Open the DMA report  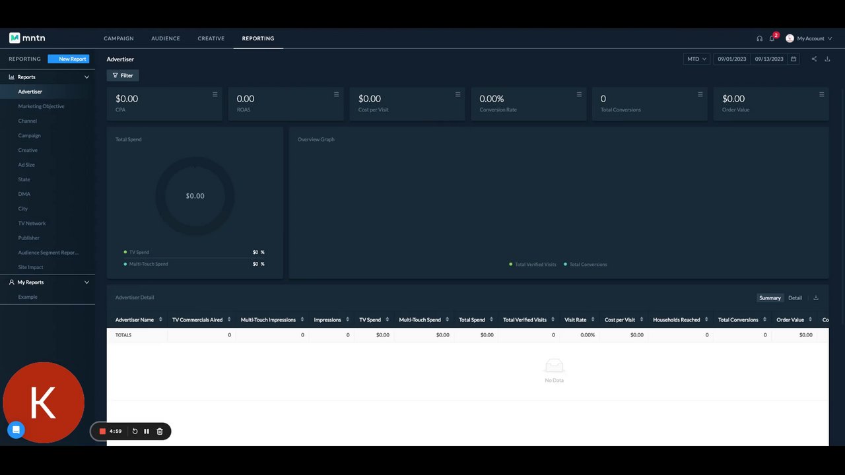(24, 194)
